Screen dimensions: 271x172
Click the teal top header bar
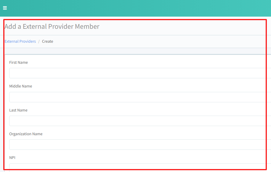click(x=136, y=8)
